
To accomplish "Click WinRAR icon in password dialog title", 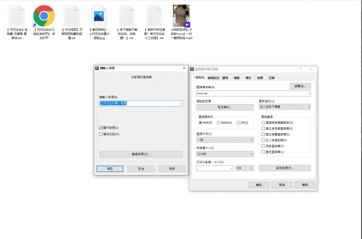I will [96, 68].
